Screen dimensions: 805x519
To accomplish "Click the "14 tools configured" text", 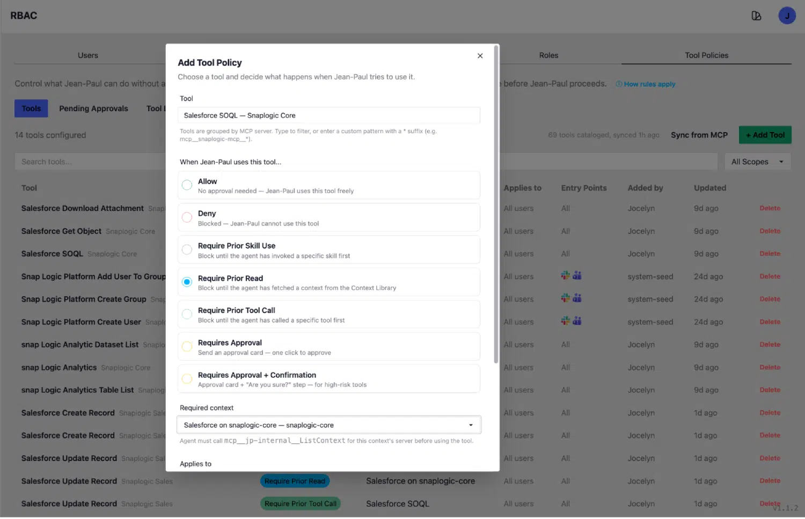I will coord(50,135).
